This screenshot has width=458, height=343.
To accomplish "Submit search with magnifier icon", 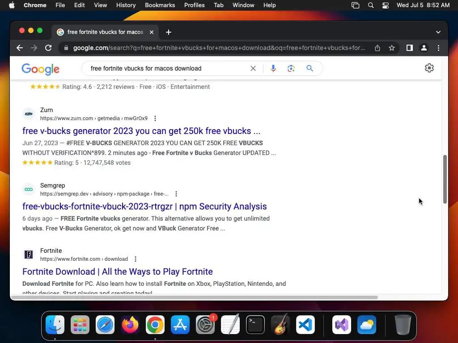I will tap(310, 68).
